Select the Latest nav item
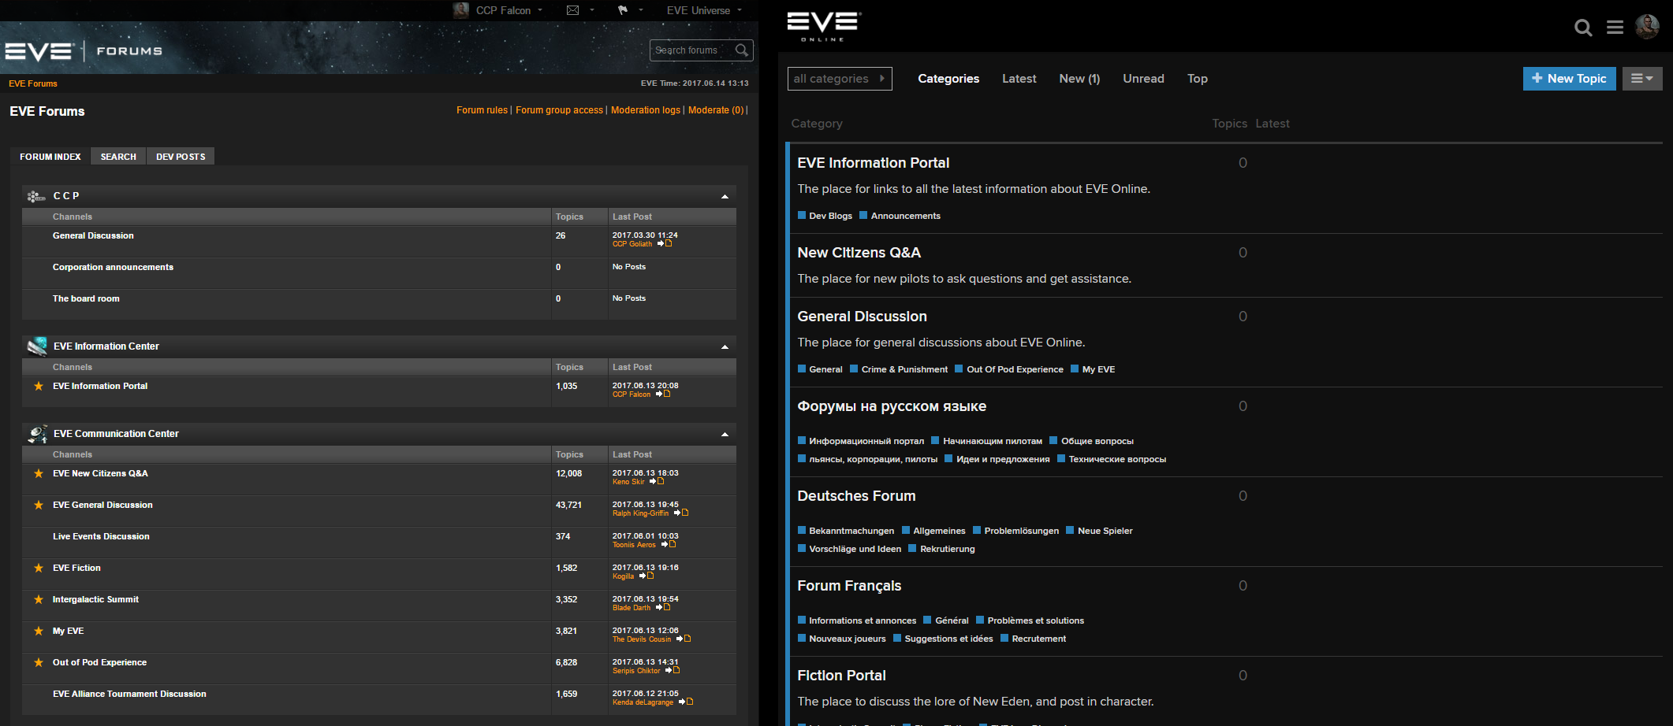Image resolution: width=1673 pixels, height=726 pixels. 1019,79
